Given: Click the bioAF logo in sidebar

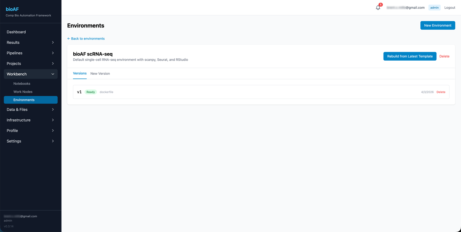Looking at the screenshot, I should tap(12, 9).
